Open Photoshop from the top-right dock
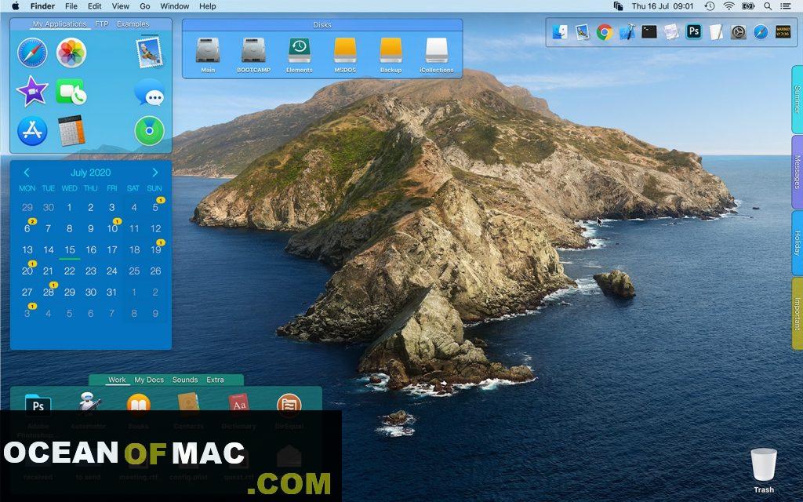This screenshot has height=502, width=803. coord(693,31)
